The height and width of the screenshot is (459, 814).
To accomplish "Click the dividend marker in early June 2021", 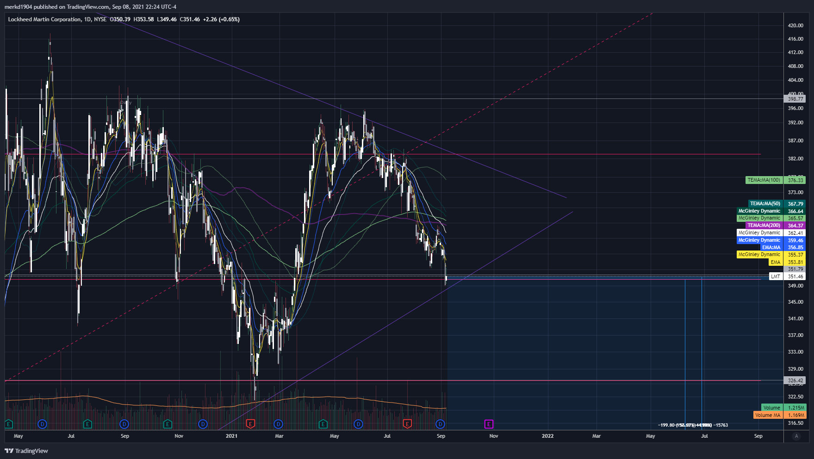I will tap(358, 424).
